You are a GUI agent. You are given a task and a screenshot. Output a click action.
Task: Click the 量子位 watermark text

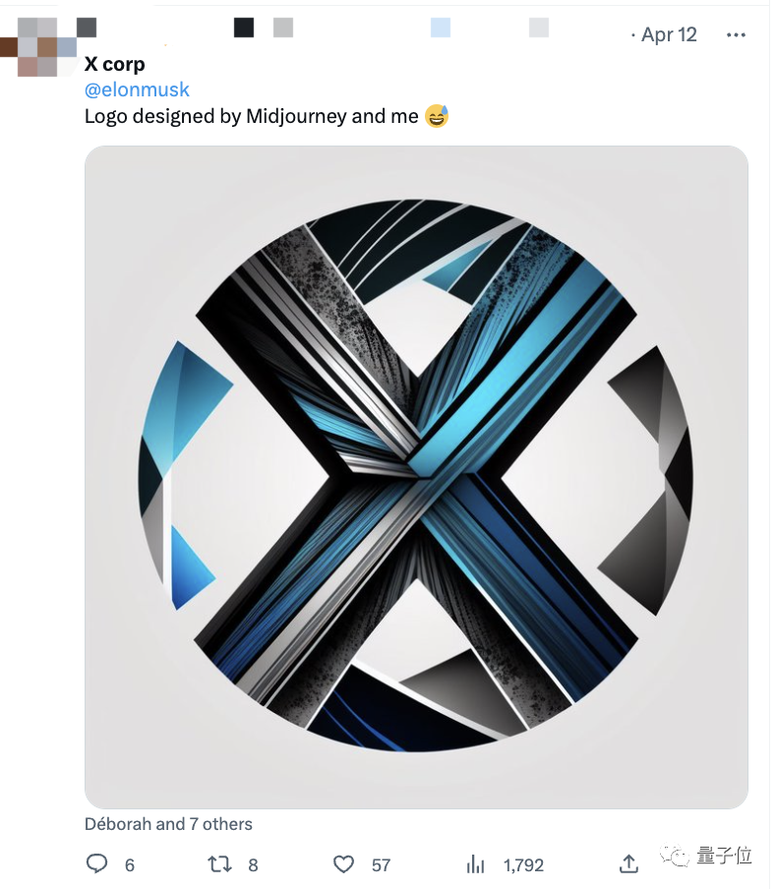click(x=725, y=857)
